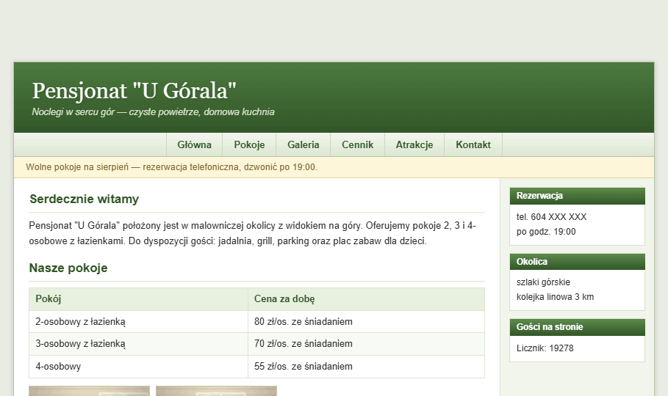Click the Rezerwacja sidebar panel header

(578, 196)
